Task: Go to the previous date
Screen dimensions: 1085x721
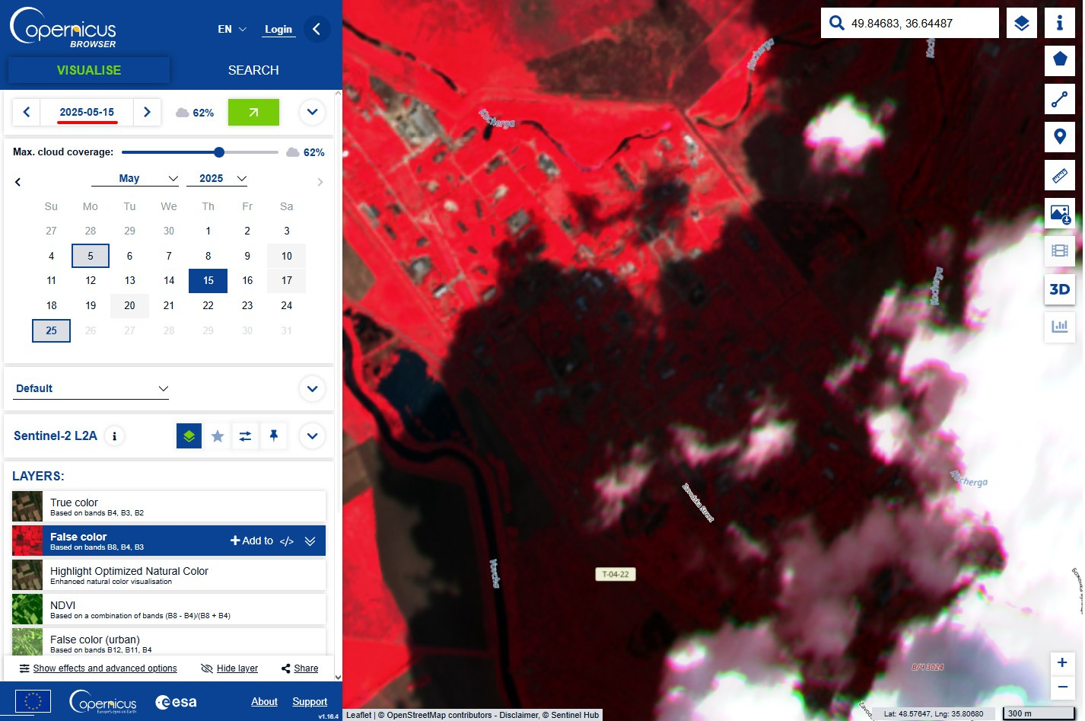Action: click(27, 113)
